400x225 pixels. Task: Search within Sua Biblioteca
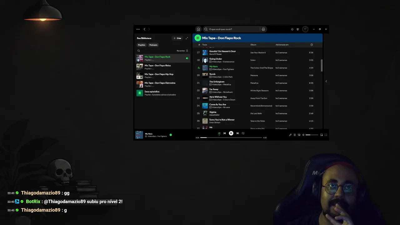tap(139, 51)
